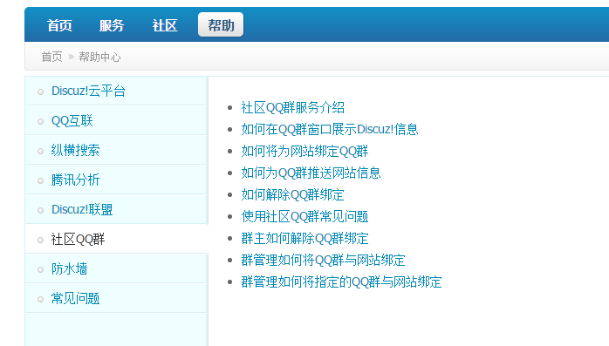Open the 群主如何解除QQ群绑定 article

point(304,238)
